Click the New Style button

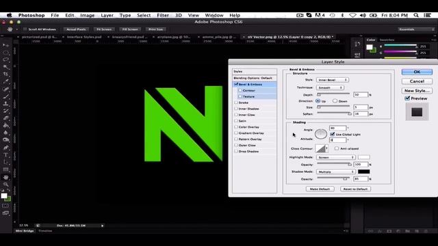tap(417, 91)
